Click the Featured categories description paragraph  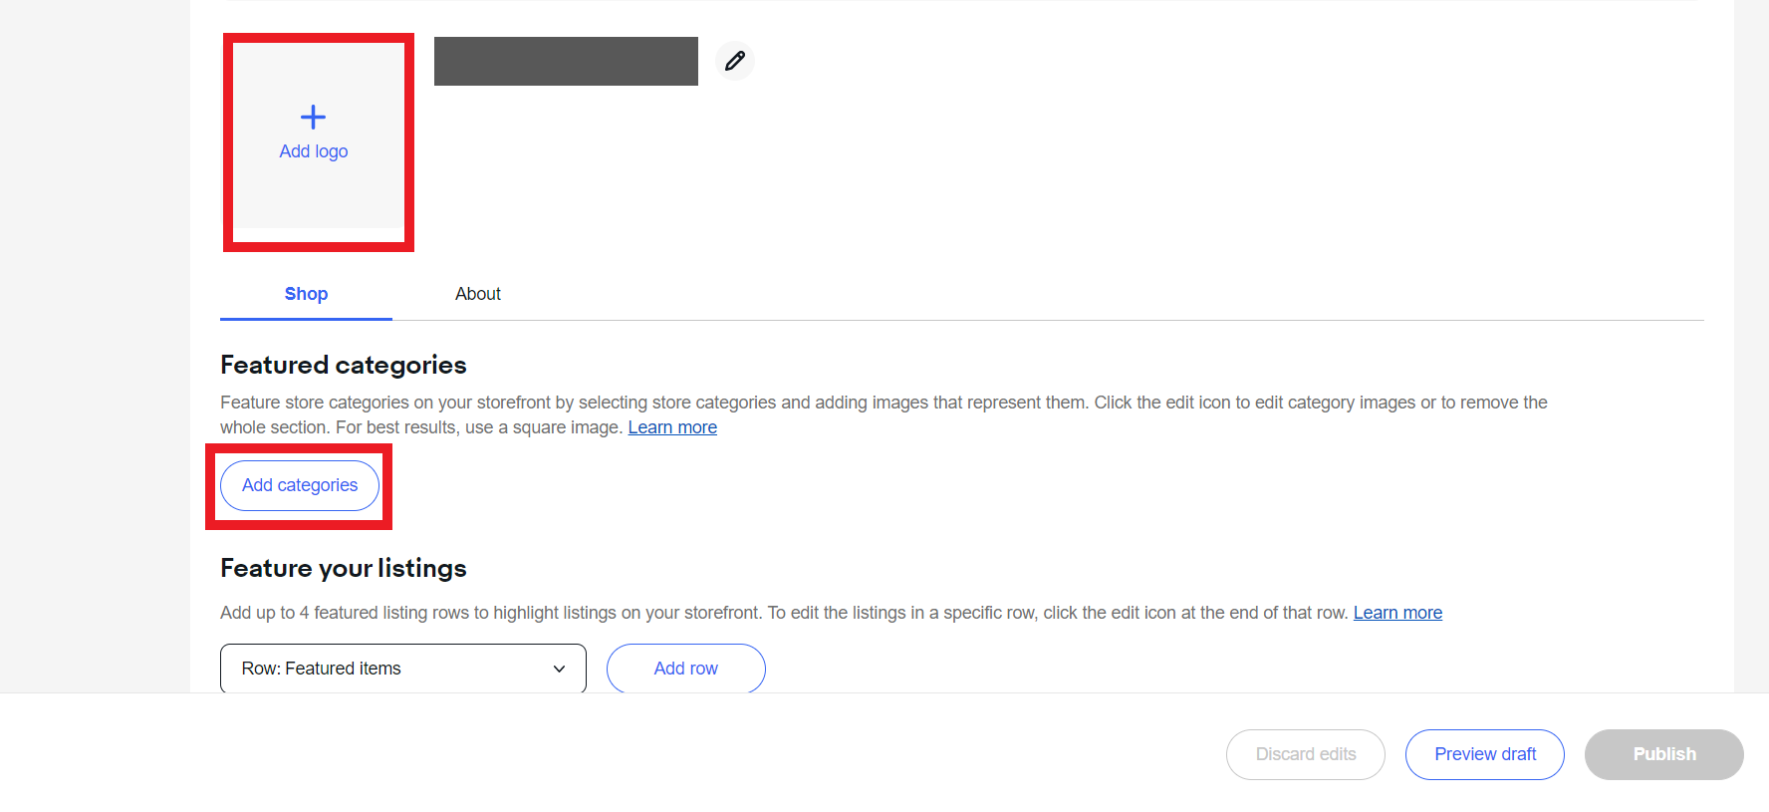coord(884,414)
